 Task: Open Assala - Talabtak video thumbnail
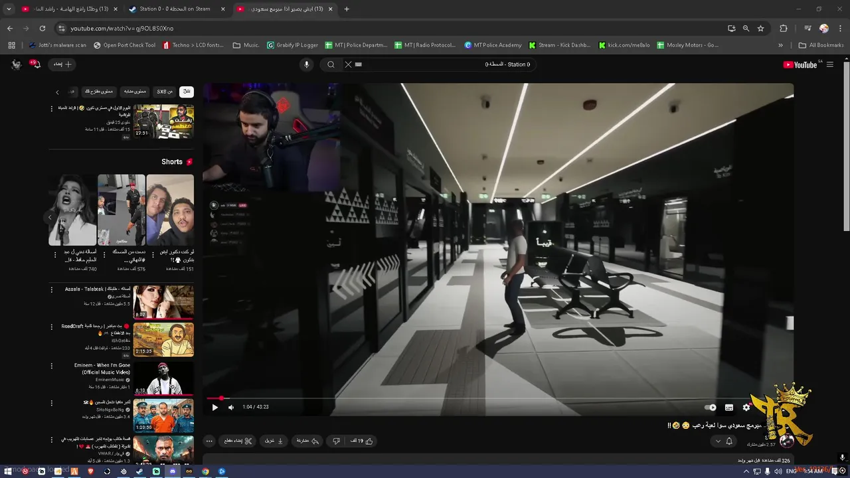(x=163, y=302)
